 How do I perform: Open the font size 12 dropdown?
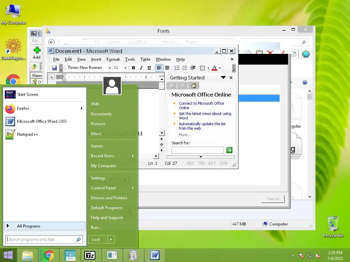click(125, 68)
